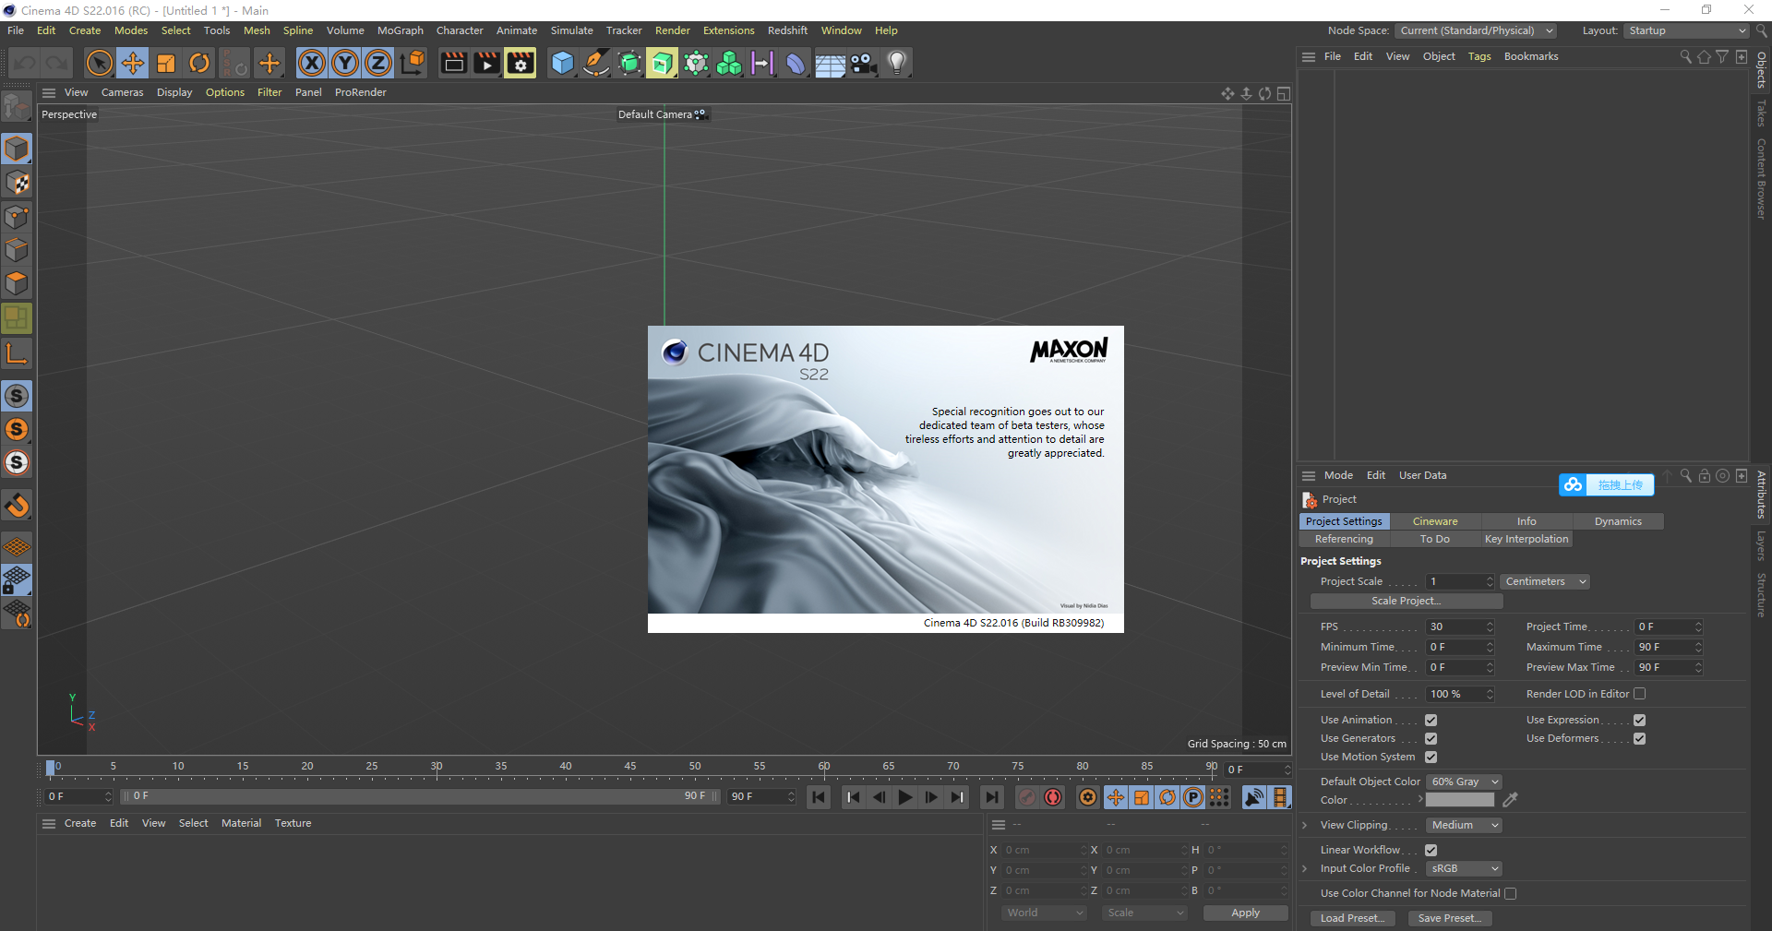Switch to the Dynamics tab

(x=1618, y=521)
